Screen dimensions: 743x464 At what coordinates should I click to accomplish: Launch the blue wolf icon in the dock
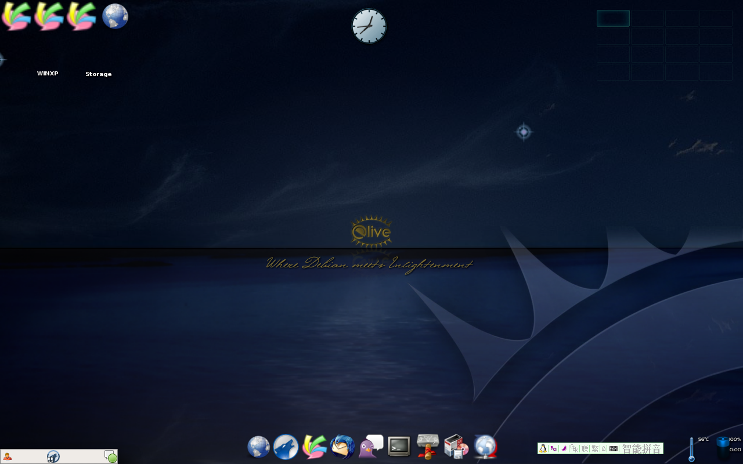(286, 447)
